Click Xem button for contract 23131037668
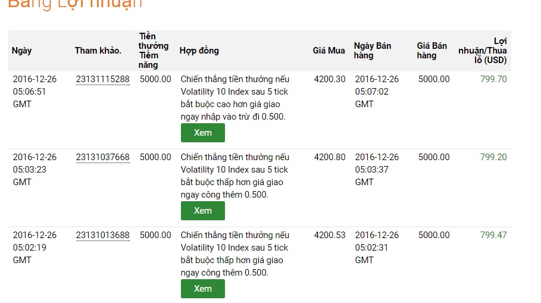The width and height of the screenshot is (541, 303). (x=203, y=211)
